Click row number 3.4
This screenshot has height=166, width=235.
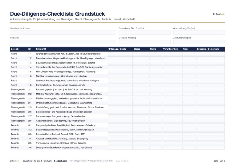[x=30, y=139]
